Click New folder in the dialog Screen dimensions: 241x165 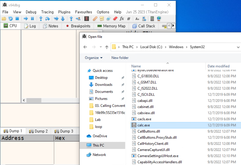click(x=120, y=58)
